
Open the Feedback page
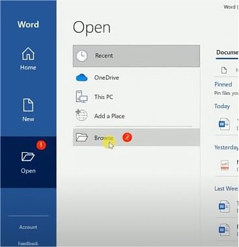pyautogui.click(x=28, y=244)
